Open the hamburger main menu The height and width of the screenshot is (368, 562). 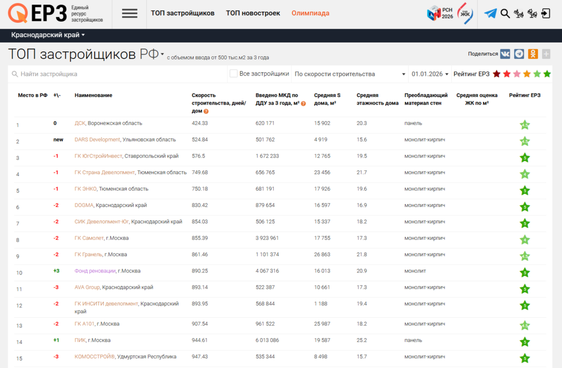tap(130, 14)
